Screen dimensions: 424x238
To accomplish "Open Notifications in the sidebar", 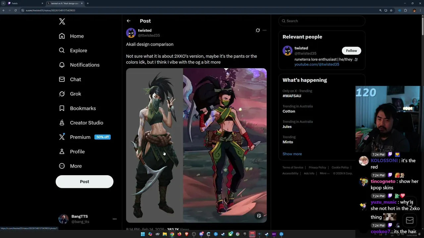I will (x=79, y=65).
